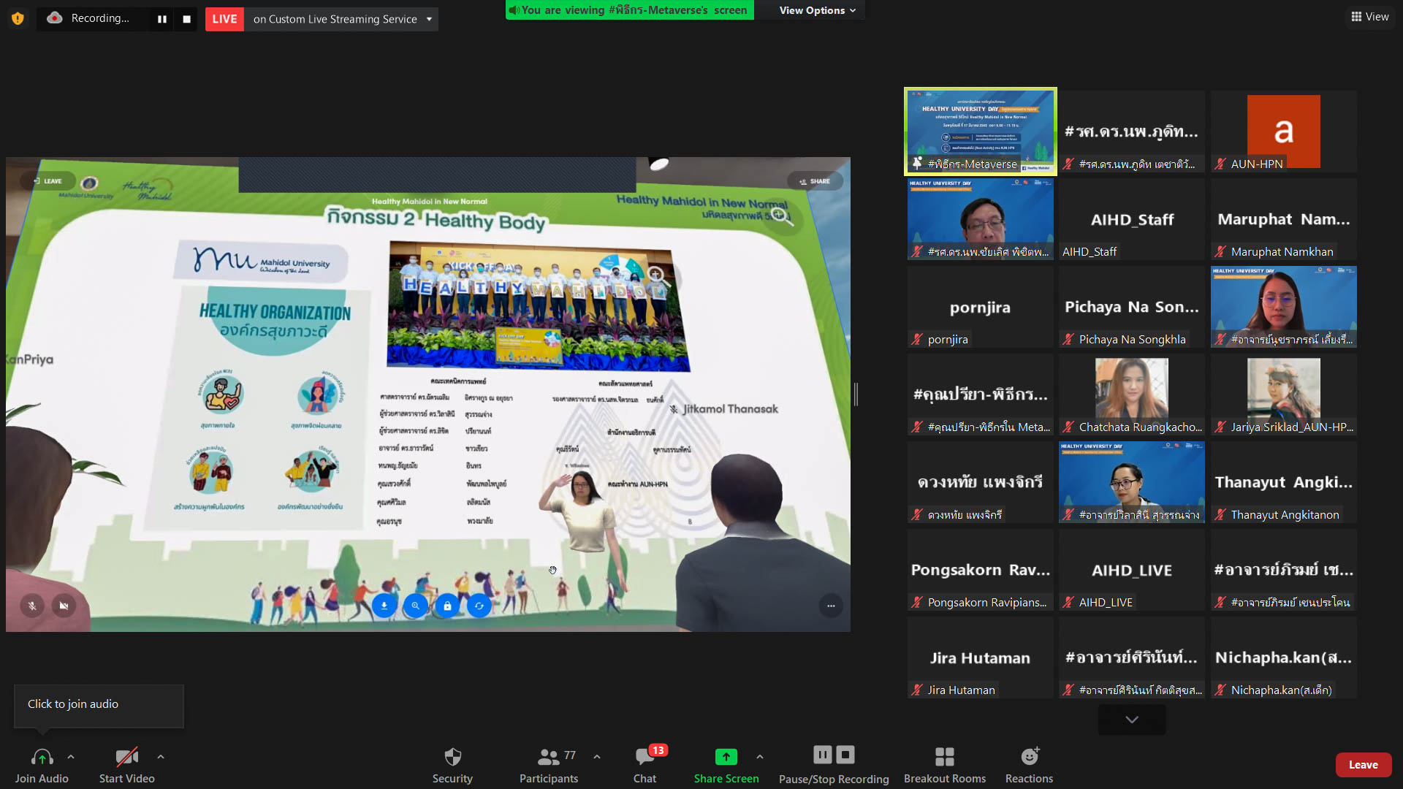This screenshot has width=1403, height=789.
Task: Toggle metaverse microphone mute icon
Action: (32, 606)
